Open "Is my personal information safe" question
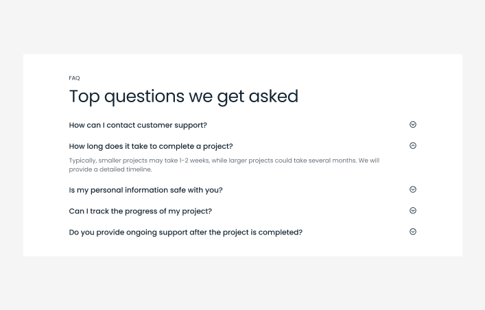This screenshot has width=485, height=310. [145, 190]
